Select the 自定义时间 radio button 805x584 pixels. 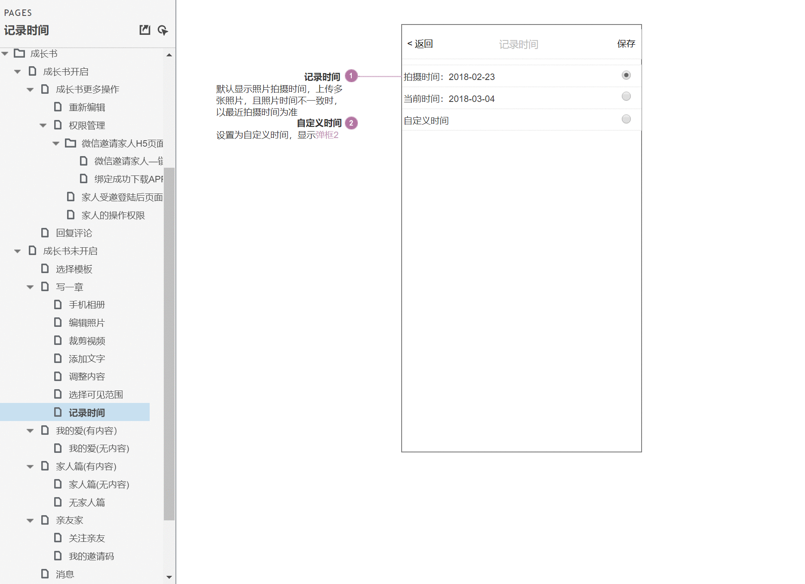coord(626,119)
